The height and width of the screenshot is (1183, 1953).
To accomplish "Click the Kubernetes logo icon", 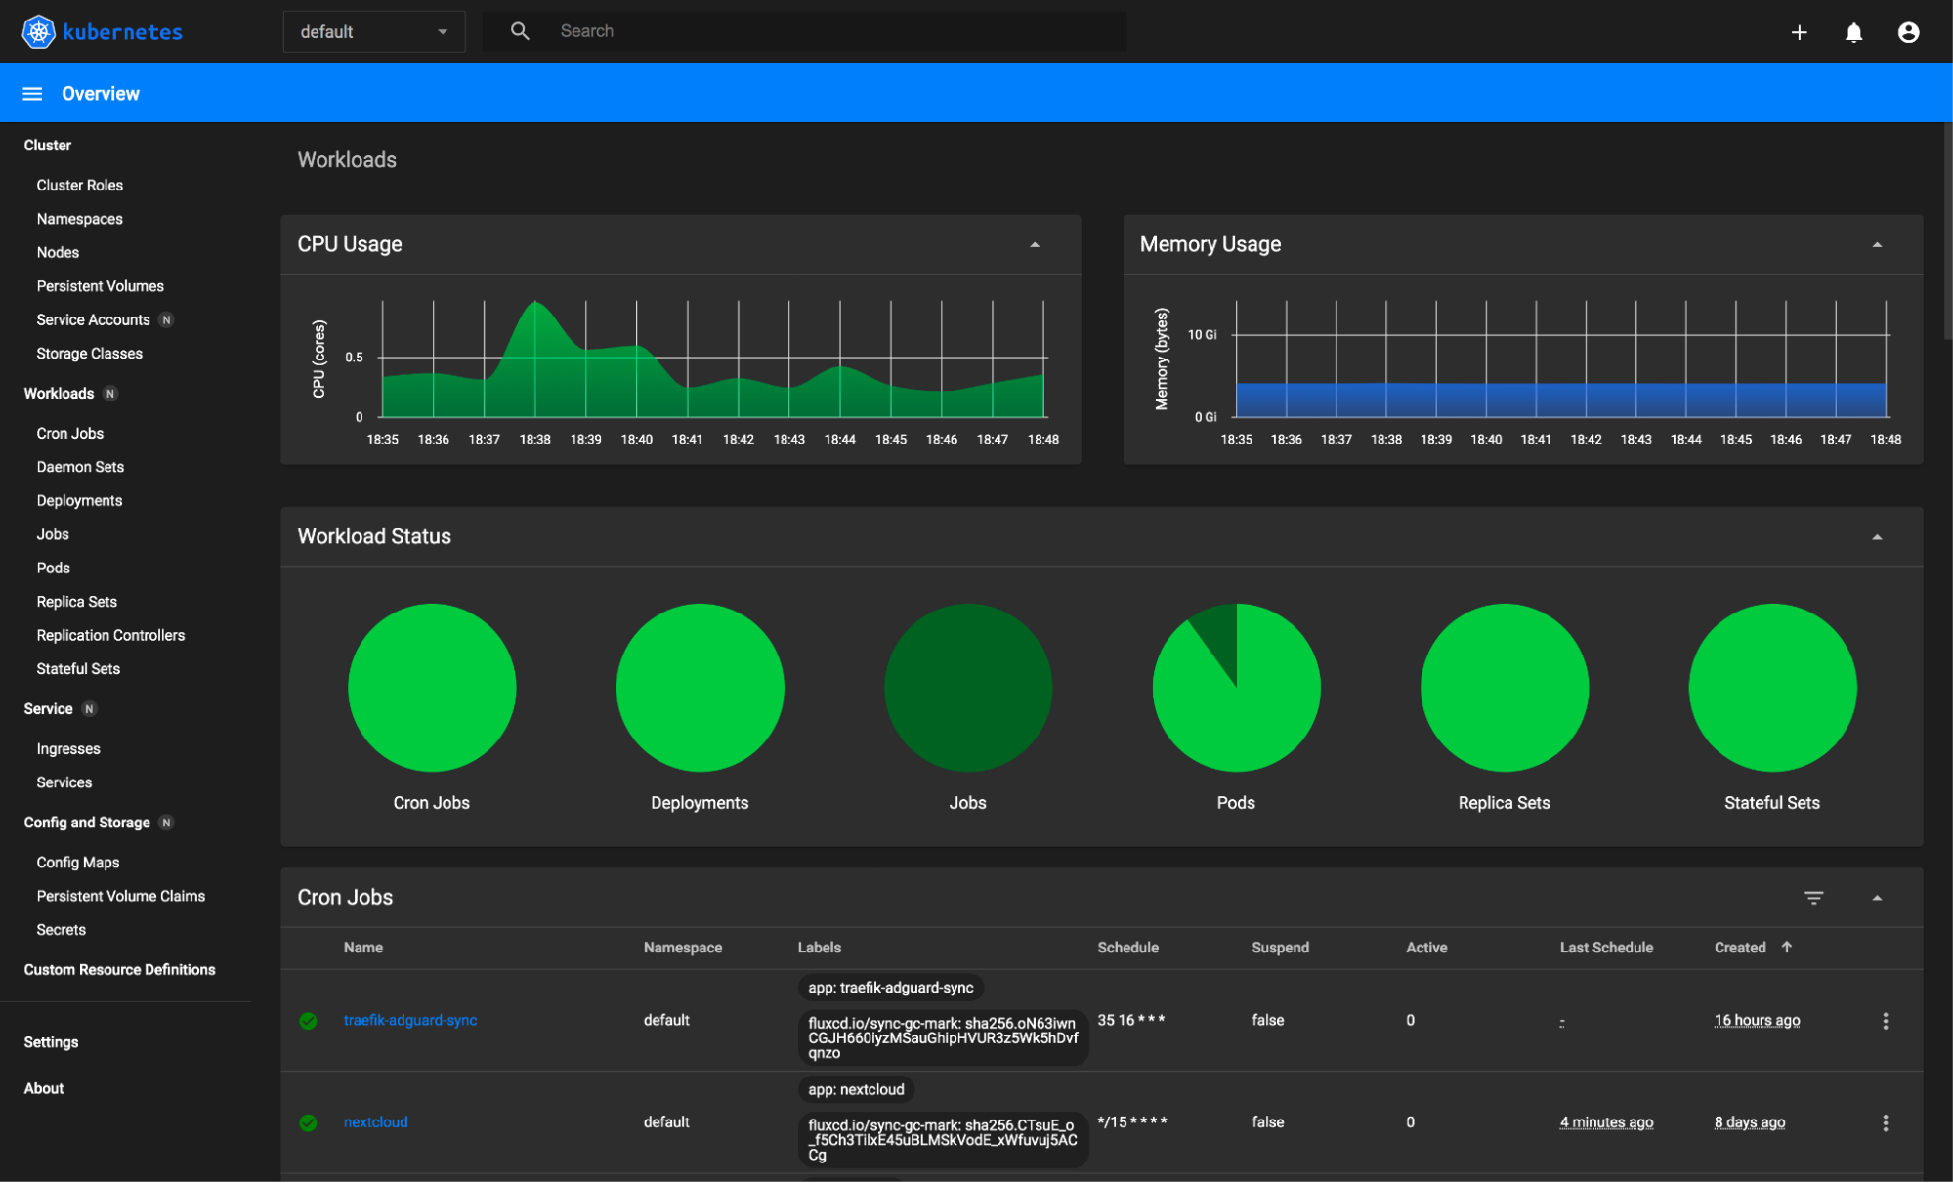I will coord(38,30).
